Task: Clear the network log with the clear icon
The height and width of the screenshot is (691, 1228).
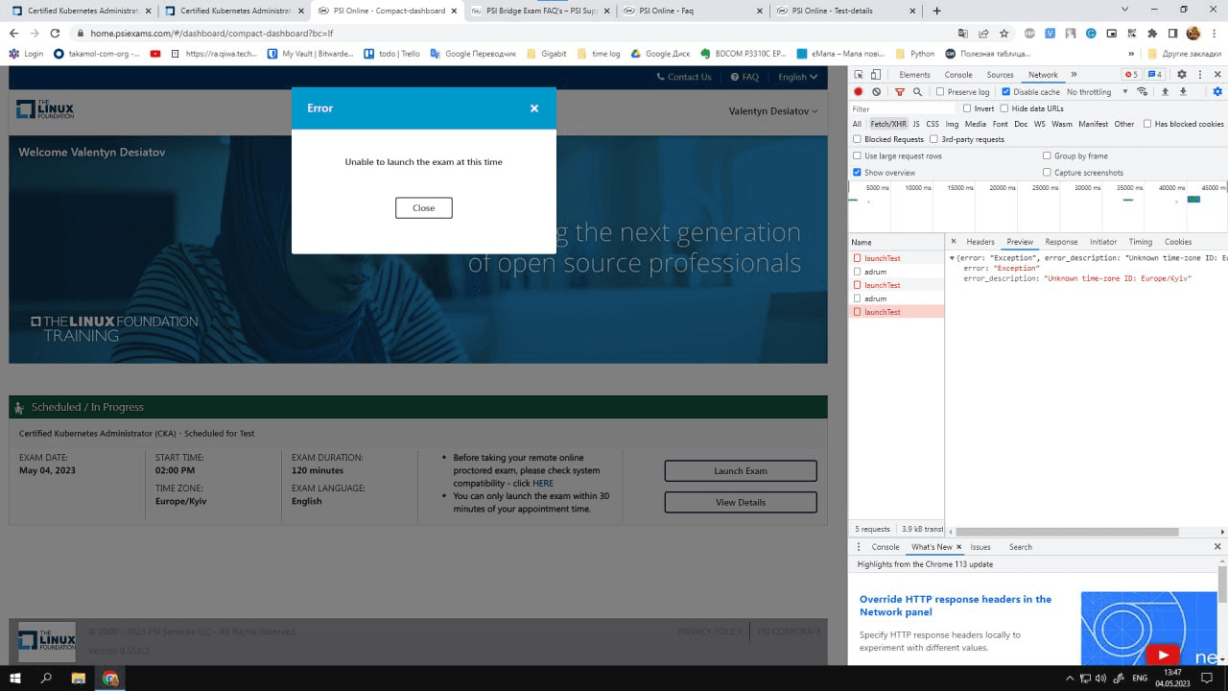Action: [x=876, y=92]
